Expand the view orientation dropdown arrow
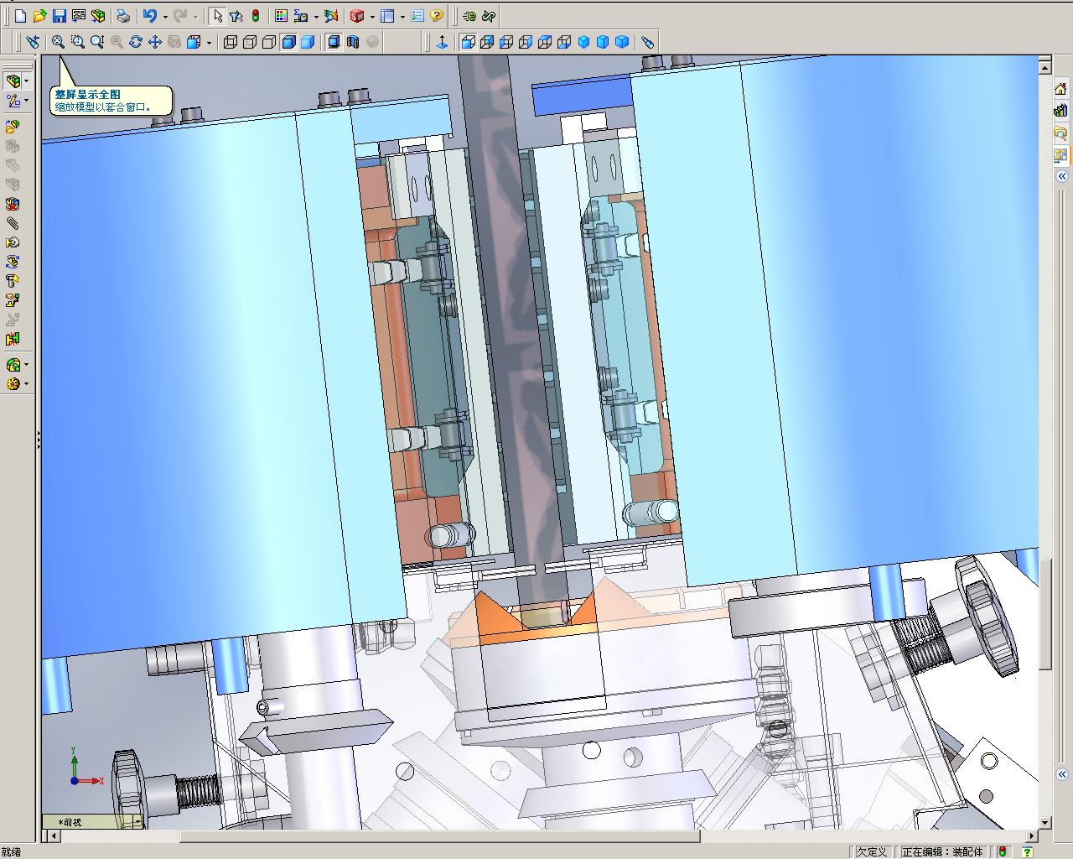Screen dimensions: 1073x859 pos(209,43)
